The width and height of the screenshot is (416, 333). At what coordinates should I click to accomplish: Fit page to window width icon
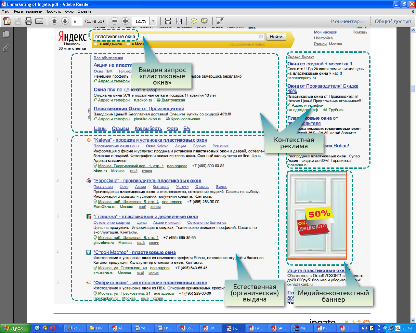click(168, 21)
